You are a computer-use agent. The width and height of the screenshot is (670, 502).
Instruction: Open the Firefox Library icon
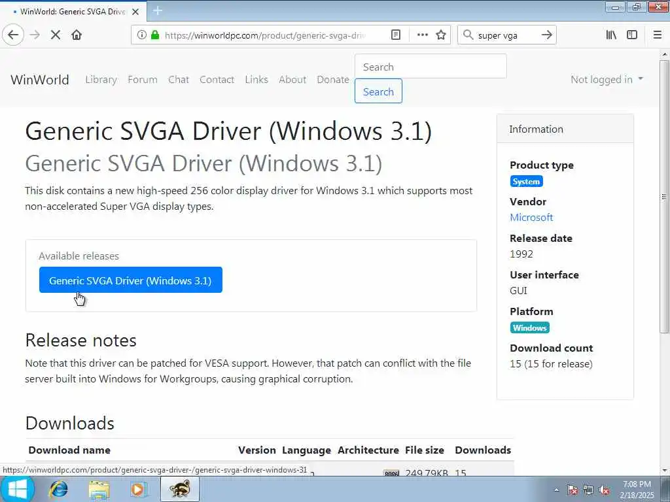pyautogui.click(x=611, y=35)
